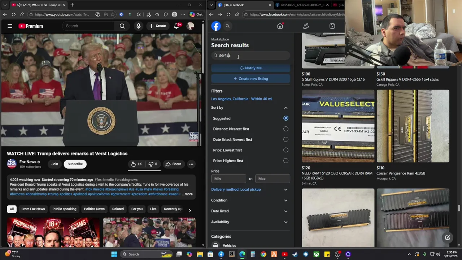462x260 pixels.
Task: Open Facebook Reels video icon
Action: click(332, 26)
